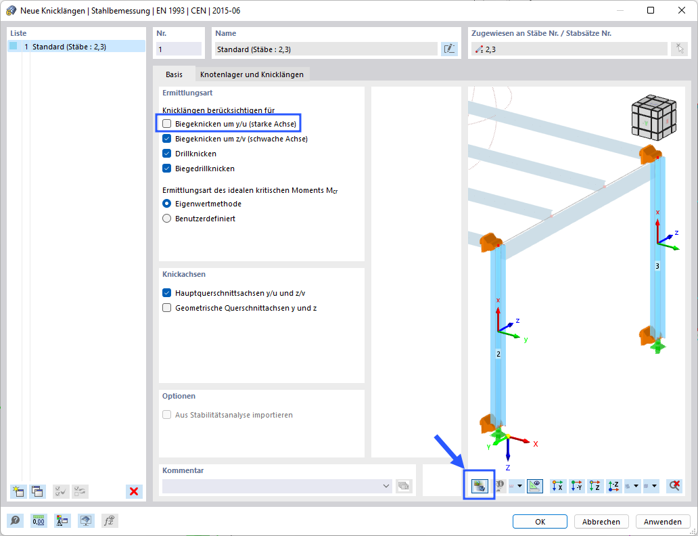Image resolution: width=698 pixels, height=536 pixels.
Task: Set view in -Z direction
Action: click(x=614, y=486)
